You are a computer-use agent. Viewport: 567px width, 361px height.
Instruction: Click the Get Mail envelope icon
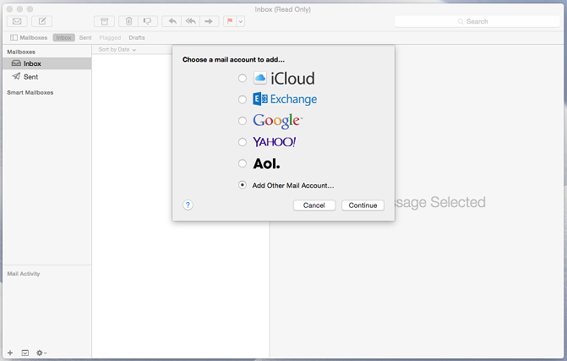(x=17, y=21)
